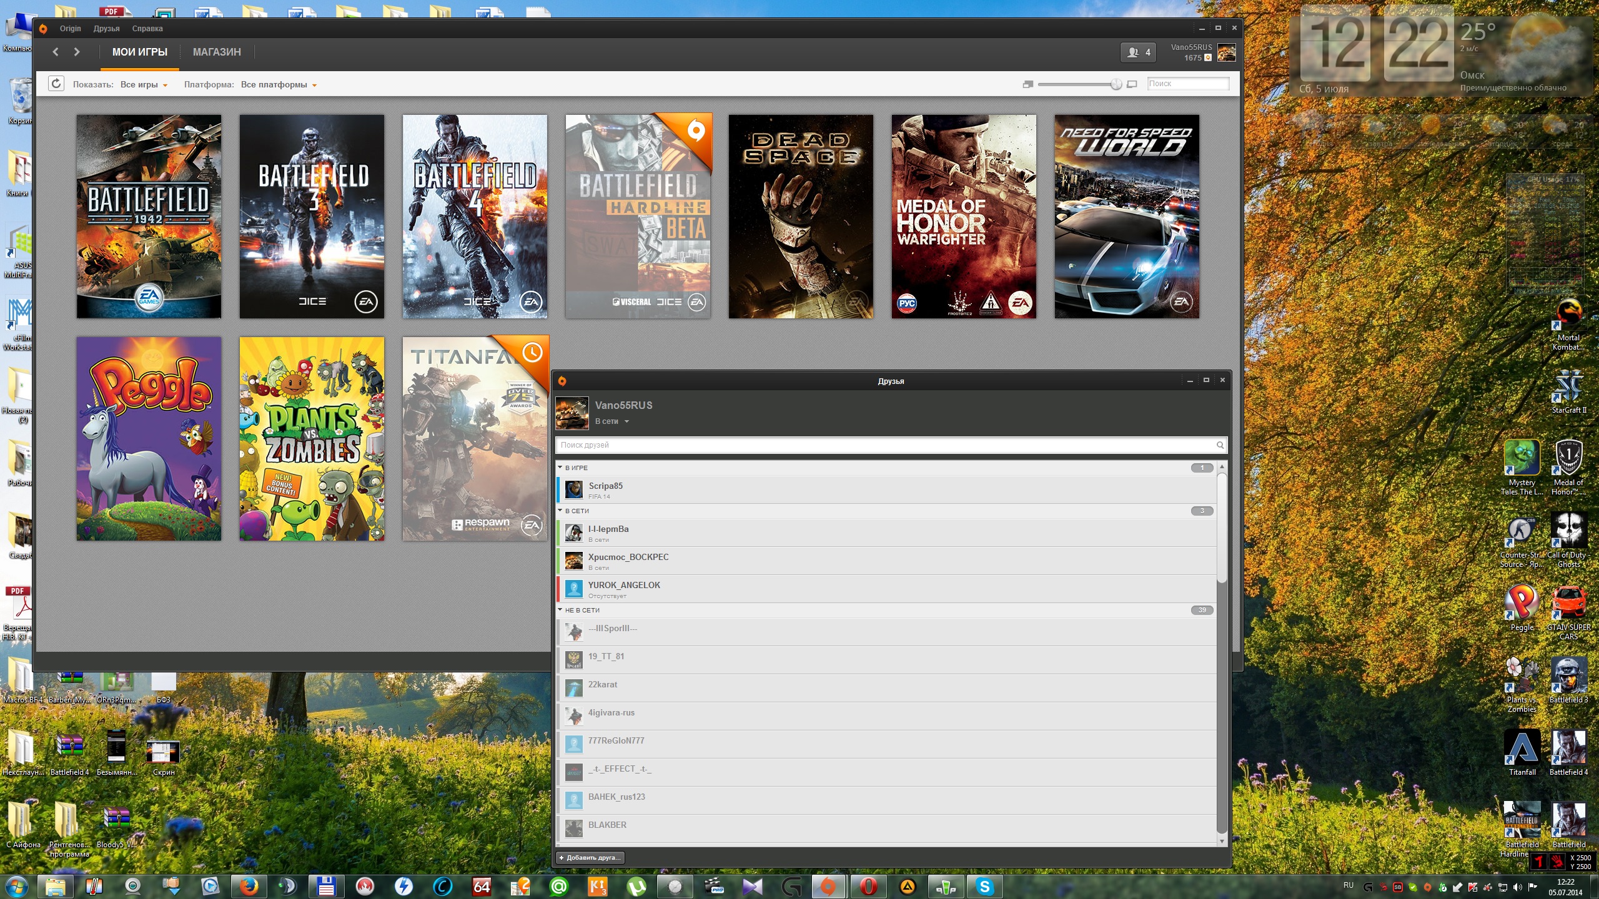The width and height of the screenshot is (1599, 899).
Task: Select Battlefield 3 game cover in library
Action: click(312, 217)
